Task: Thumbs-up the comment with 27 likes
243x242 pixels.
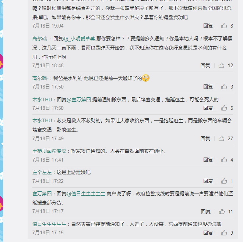Action: click(221, 138)
